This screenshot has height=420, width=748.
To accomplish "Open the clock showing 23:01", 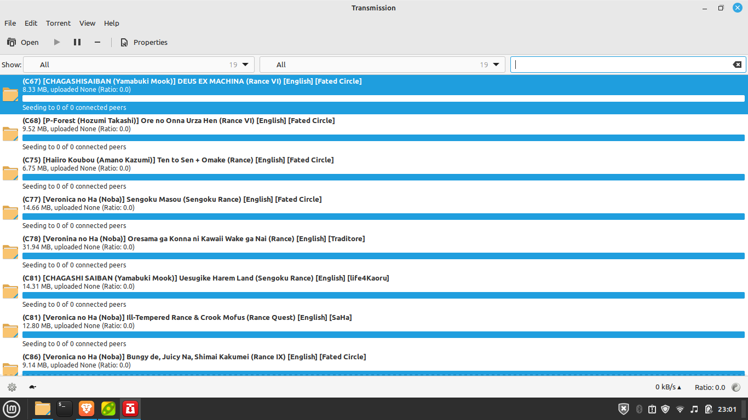I will click(727, 409).
